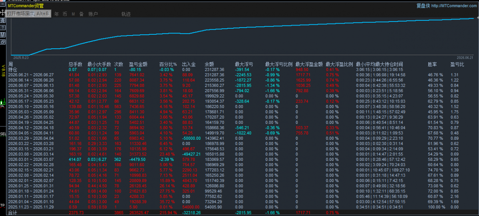
Task: Click the 禁 disable icon in sidebar
Action: pos(2,34)
